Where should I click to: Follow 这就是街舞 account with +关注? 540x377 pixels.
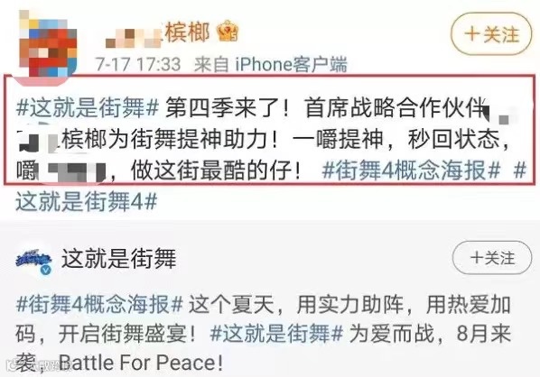(x=492, y=257)
